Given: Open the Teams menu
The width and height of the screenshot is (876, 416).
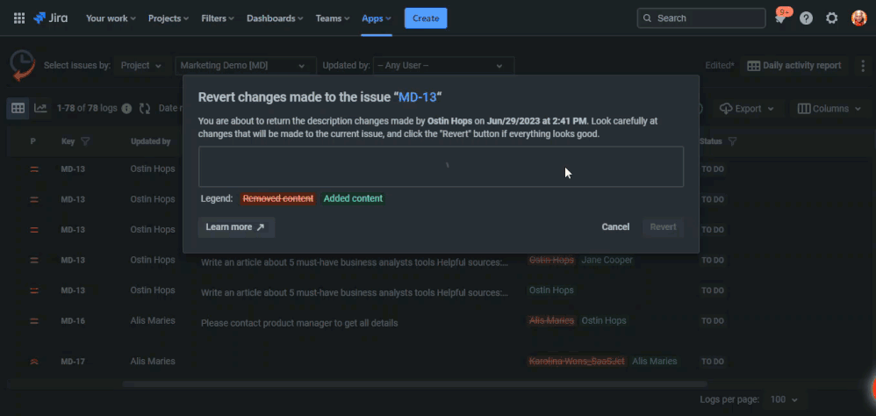Looking at the screenshot, I should pyautogui.click(x=333, y=18).
